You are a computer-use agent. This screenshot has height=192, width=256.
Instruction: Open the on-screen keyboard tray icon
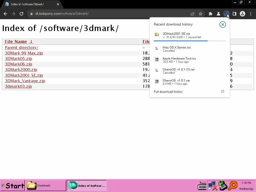[x=202, y=186]
